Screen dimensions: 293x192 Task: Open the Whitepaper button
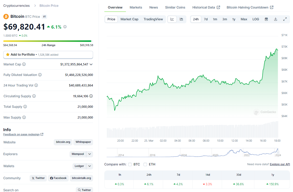click(83, 142)
